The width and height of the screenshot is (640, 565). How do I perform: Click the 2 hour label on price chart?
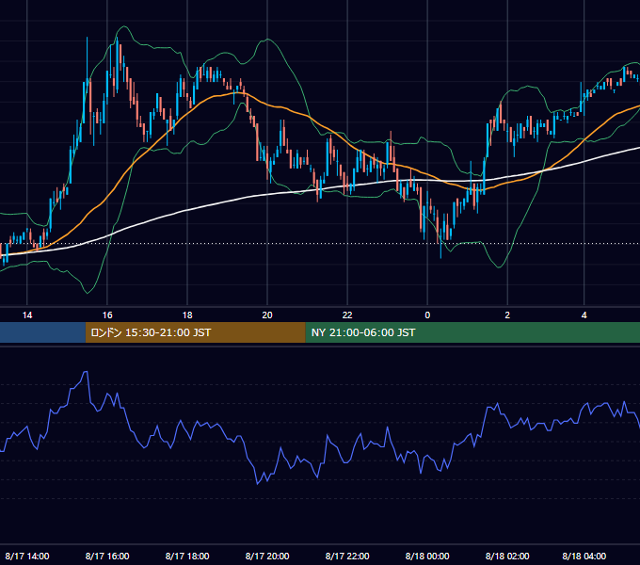tap(507, 315)
